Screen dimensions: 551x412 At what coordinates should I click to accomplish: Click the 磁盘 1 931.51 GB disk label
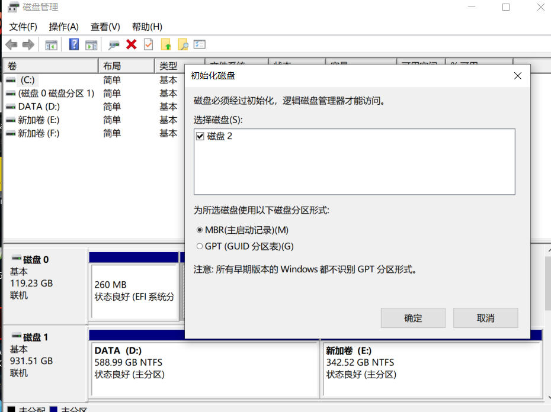45,363
